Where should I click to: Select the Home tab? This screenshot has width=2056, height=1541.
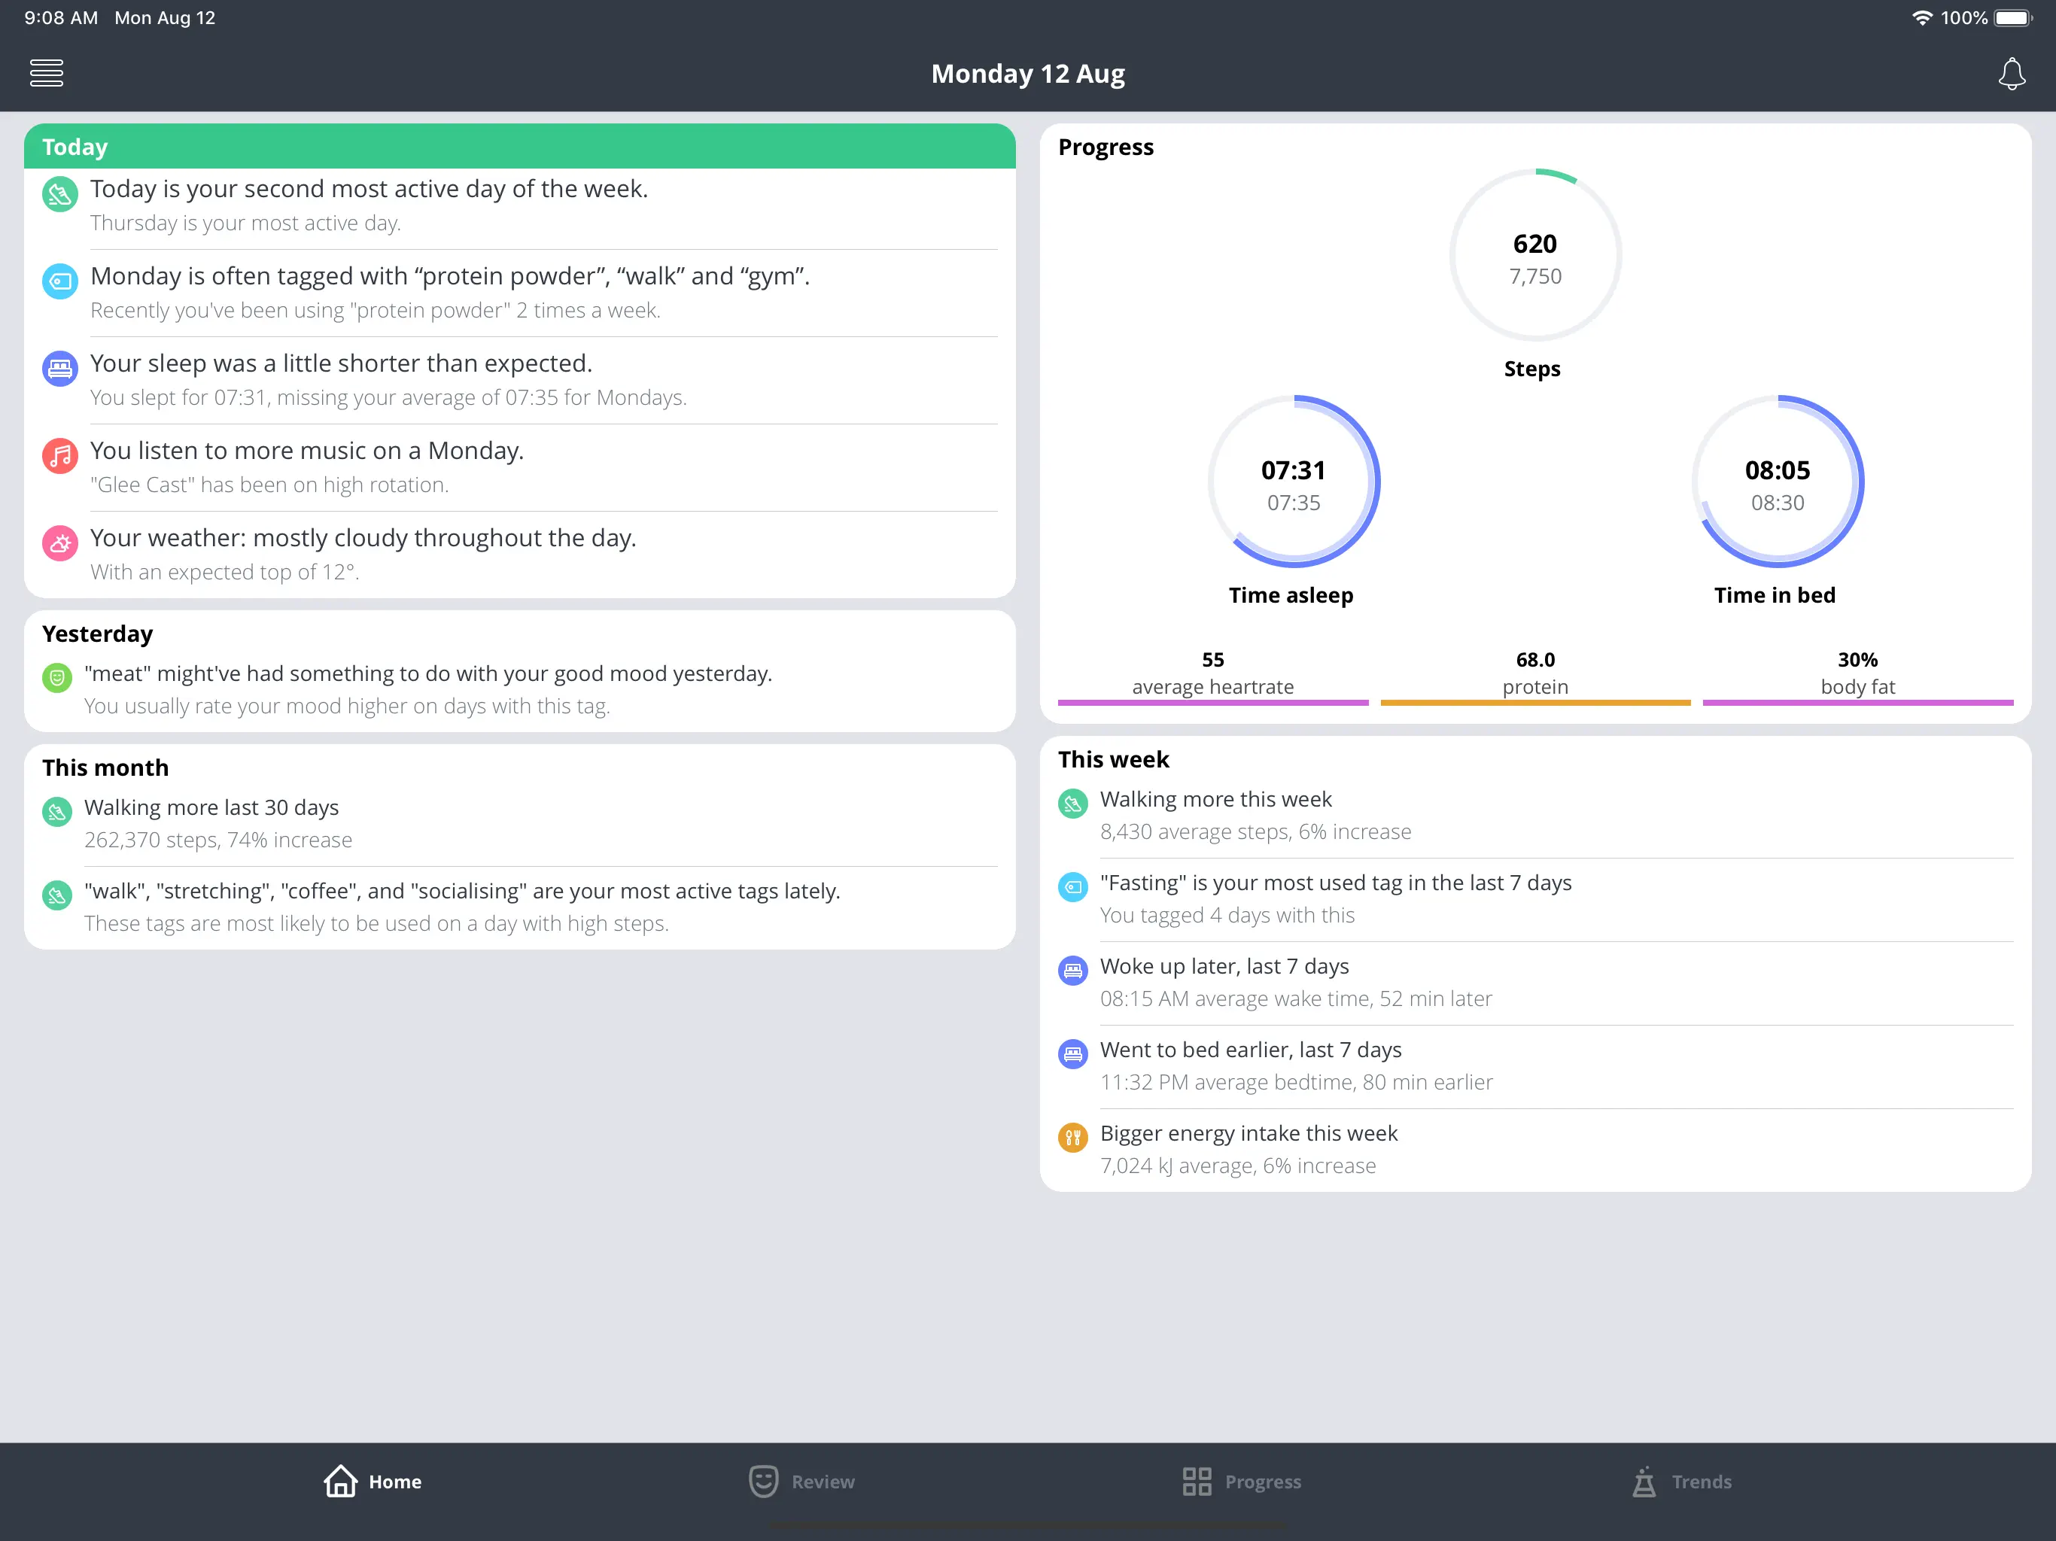[x=373, y=1482]
